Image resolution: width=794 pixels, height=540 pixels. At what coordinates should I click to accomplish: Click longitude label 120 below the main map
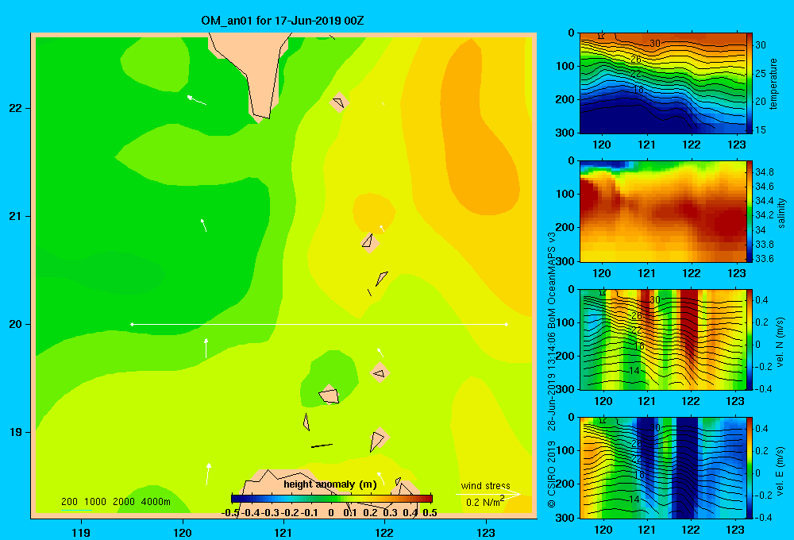183,532
